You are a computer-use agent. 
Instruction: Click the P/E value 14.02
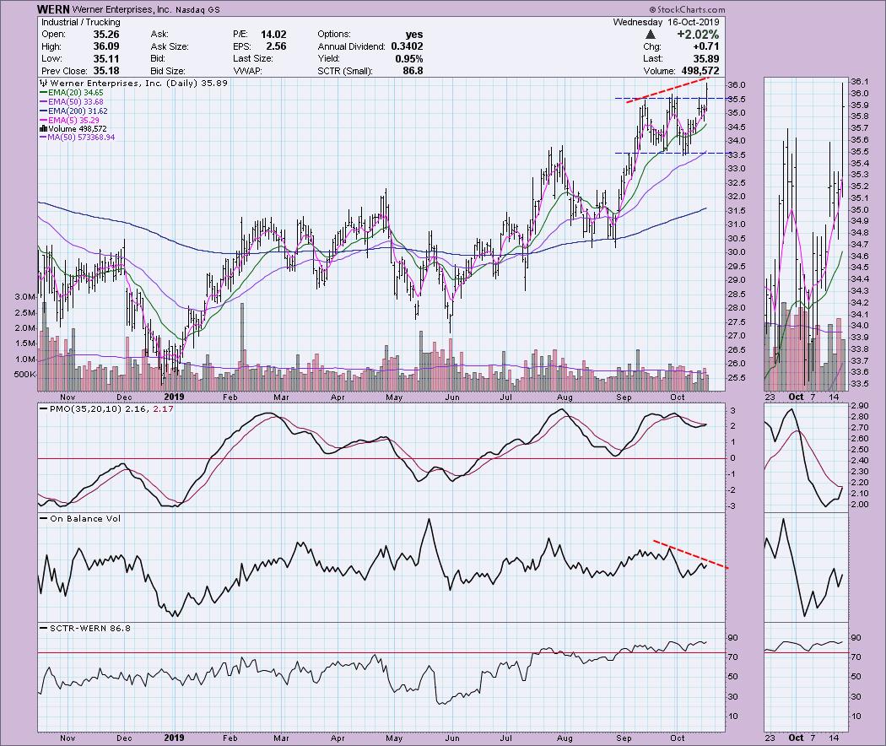tap(273, 34)
